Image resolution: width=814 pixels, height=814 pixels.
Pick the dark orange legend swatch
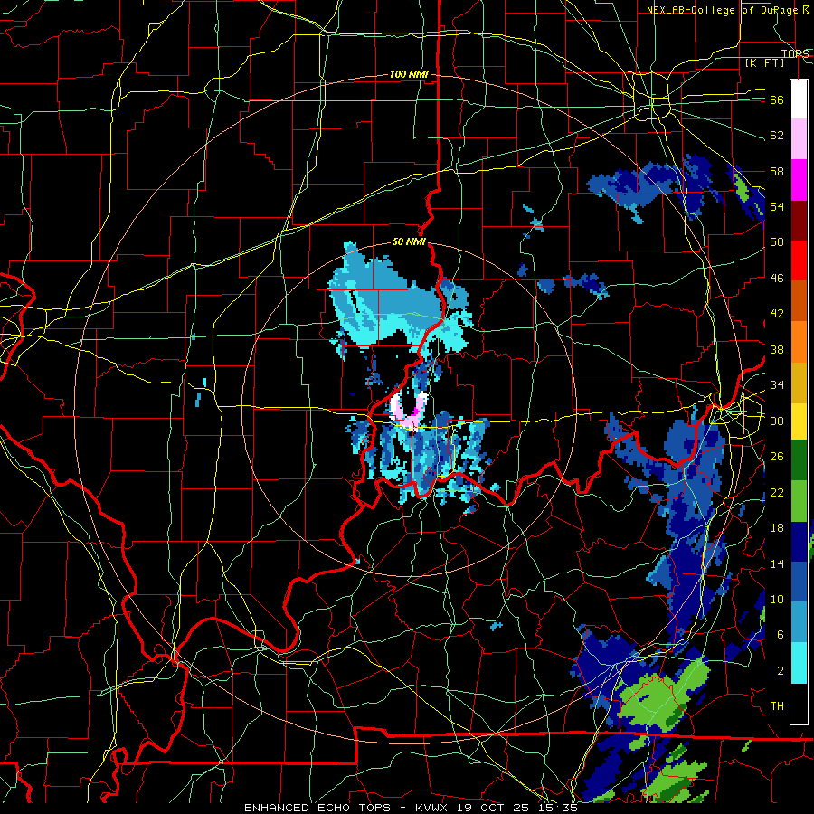[x=799, y=300]
